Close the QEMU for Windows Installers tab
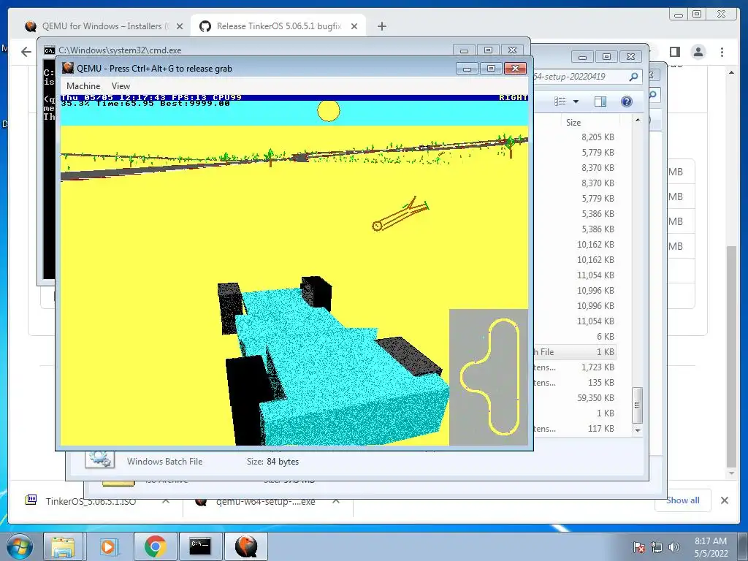This screenshot has height=561, width=748. [180, 26]
